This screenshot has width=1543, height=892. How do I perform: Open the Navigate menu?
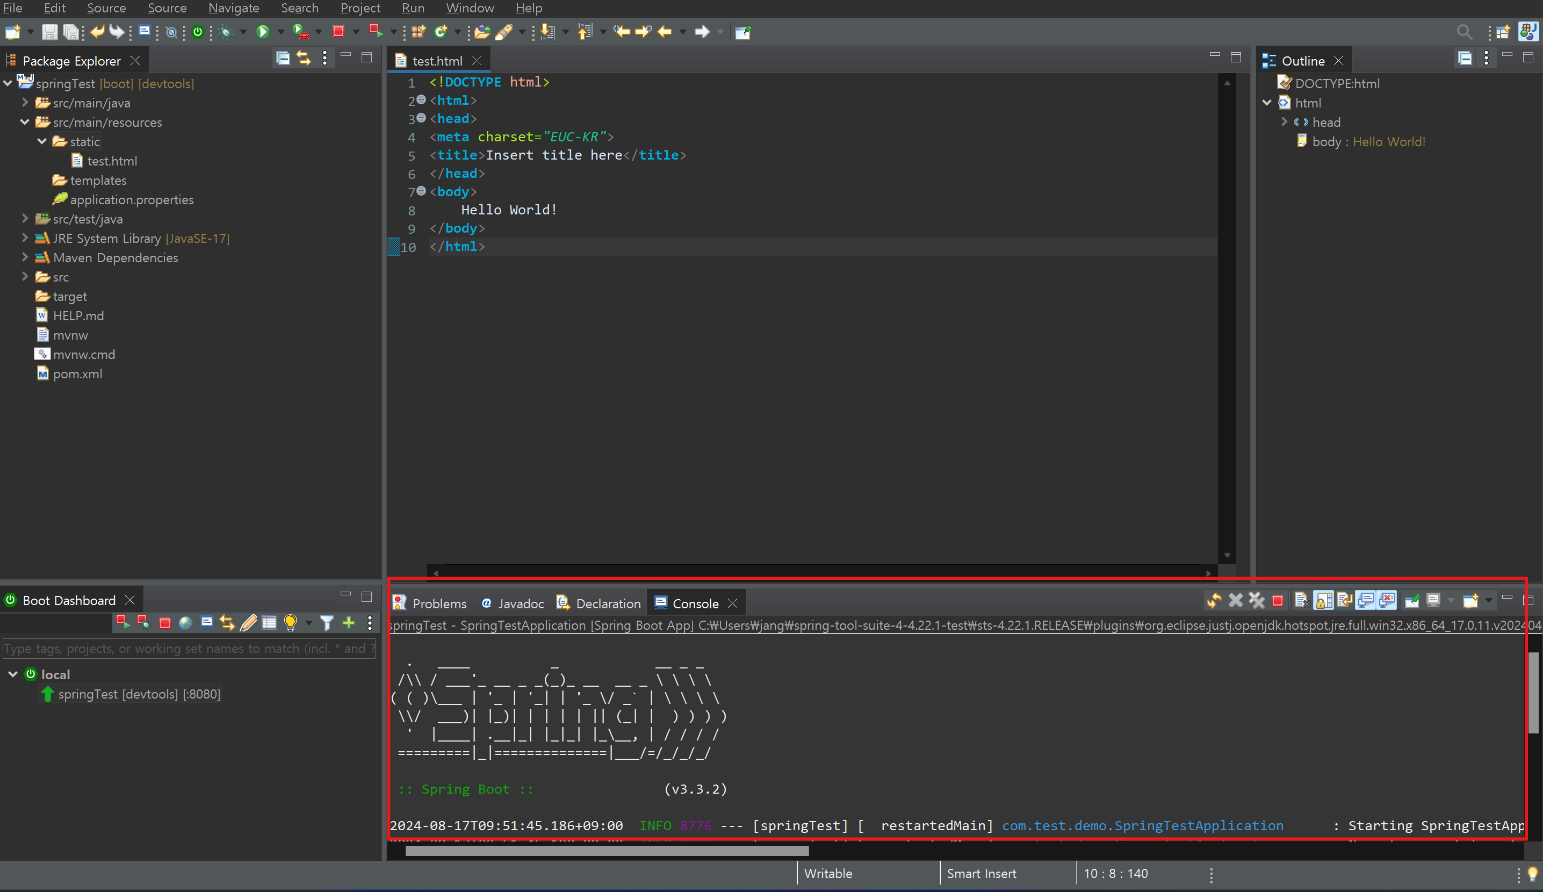point(233,8)
